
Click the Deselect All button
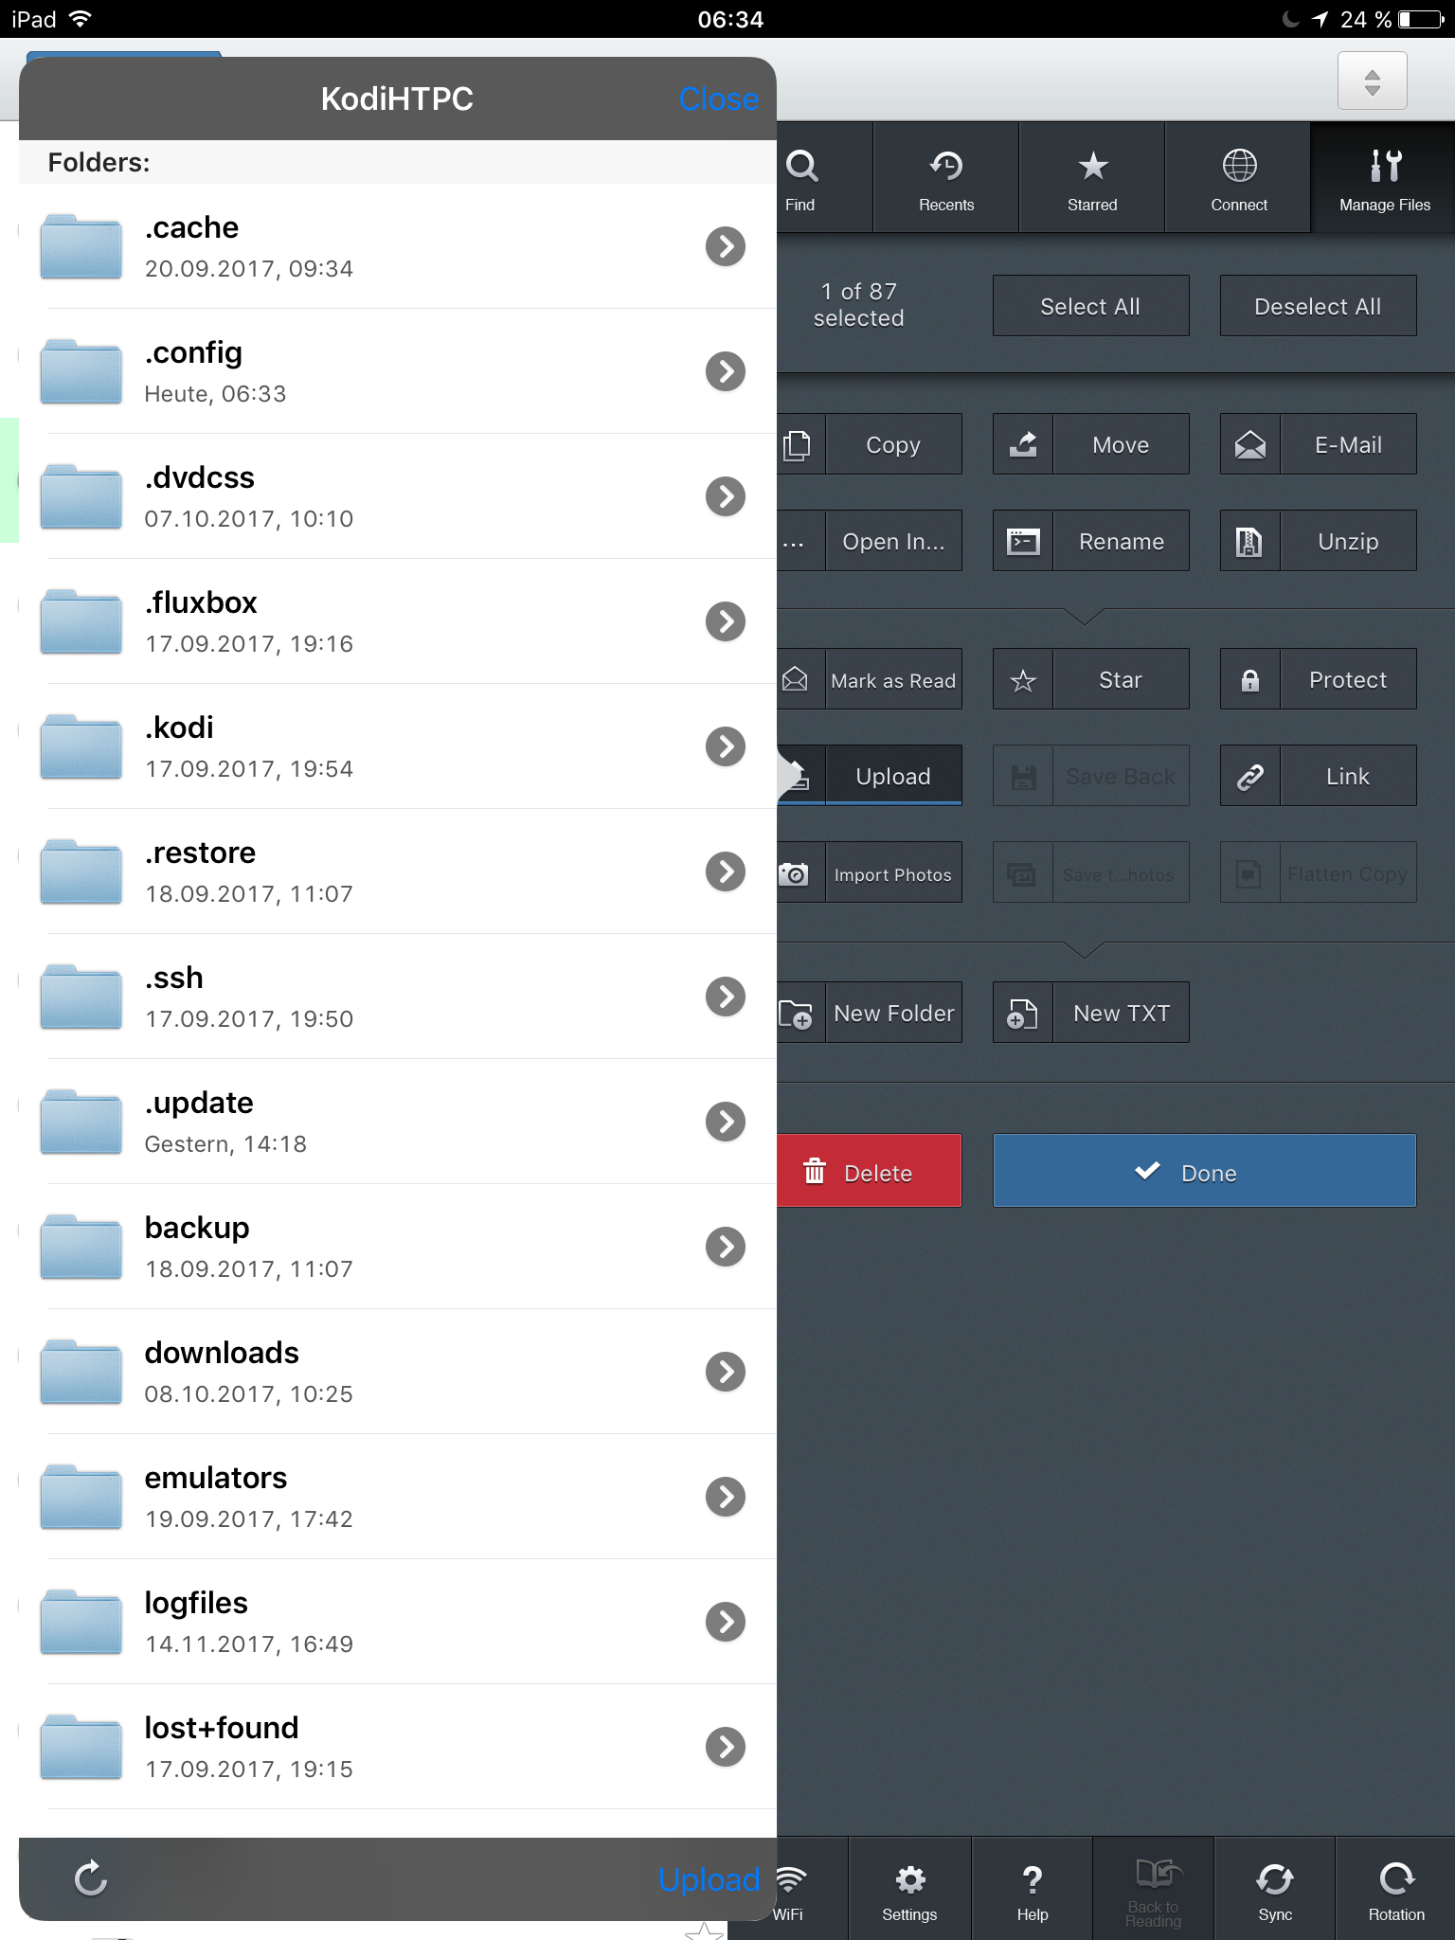coord(1318,306)
